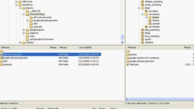
Task: Collapse the Extracted Plugs tree node
Action: (24, 14)
